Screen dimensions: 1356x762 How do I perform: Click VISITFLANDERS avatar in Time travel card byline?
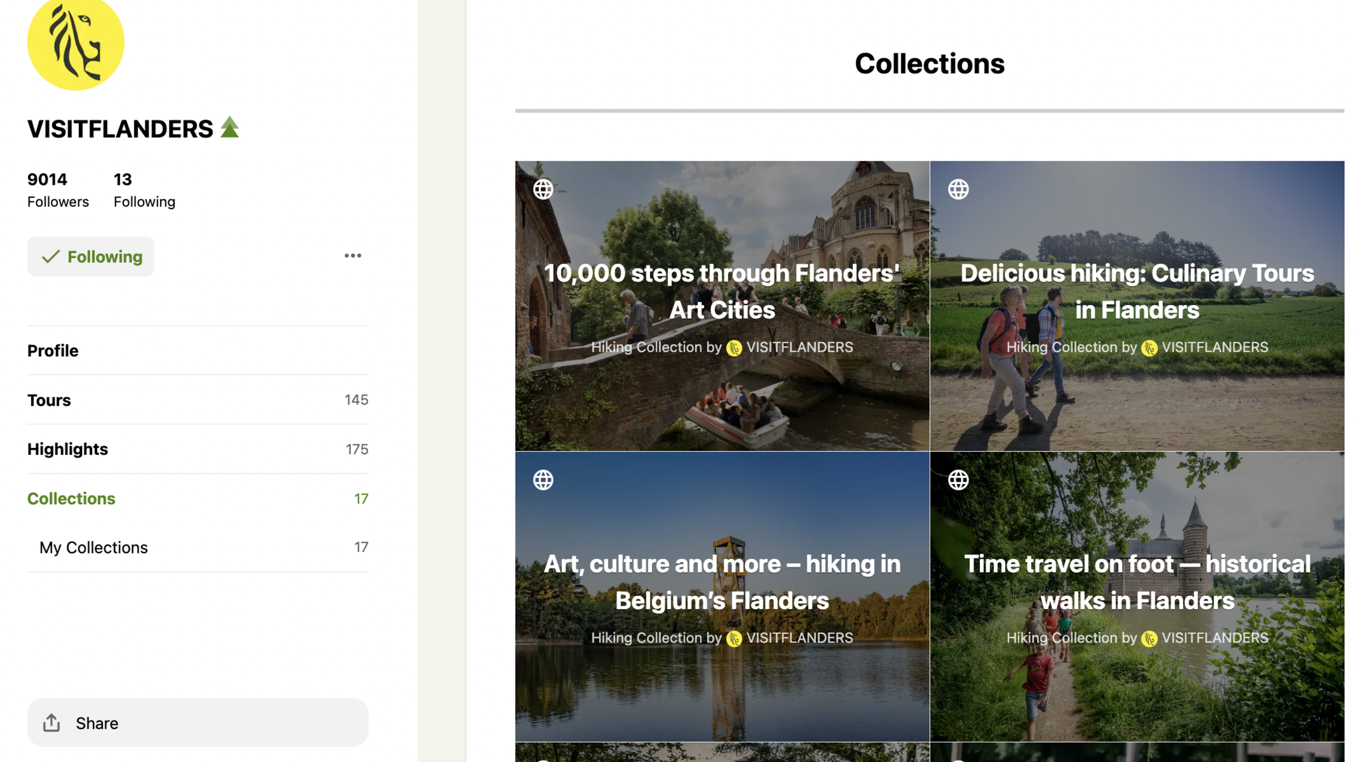coord(1149,638)
